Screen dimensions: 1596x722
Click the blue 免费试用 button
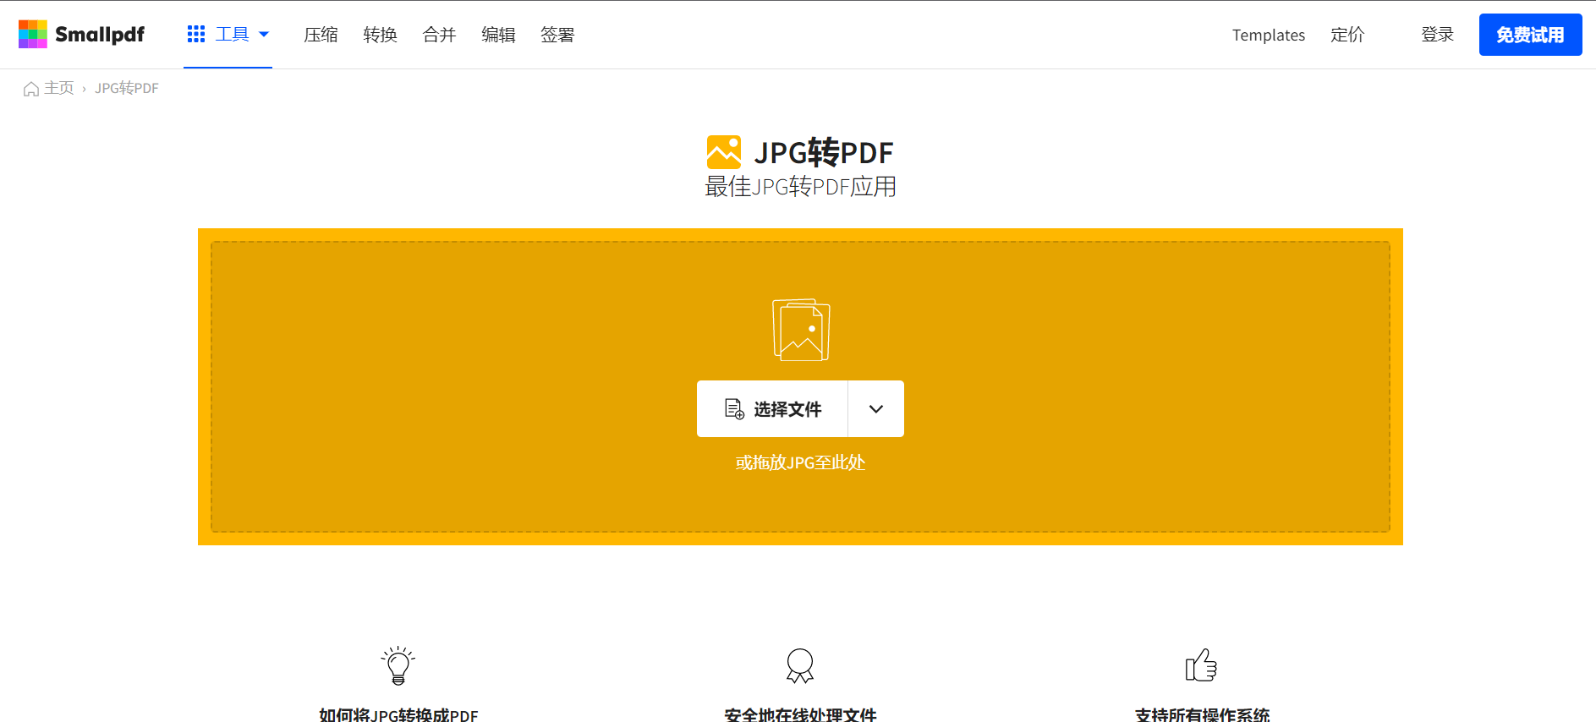[1530, 35]
